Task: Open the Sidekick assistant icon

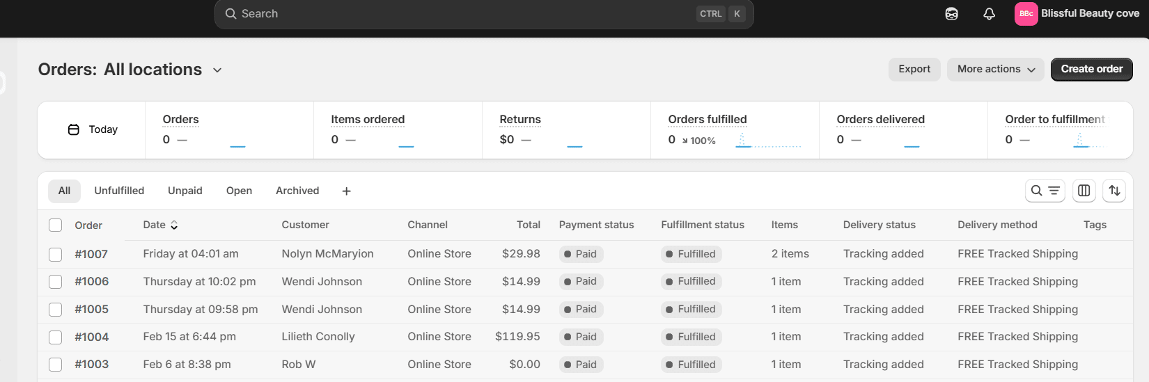Action: click(951, 14)
